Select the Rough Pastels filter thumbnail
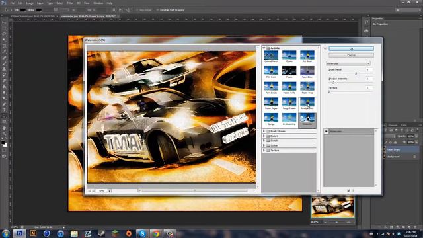The image size is (423, 238). (289, 102)
